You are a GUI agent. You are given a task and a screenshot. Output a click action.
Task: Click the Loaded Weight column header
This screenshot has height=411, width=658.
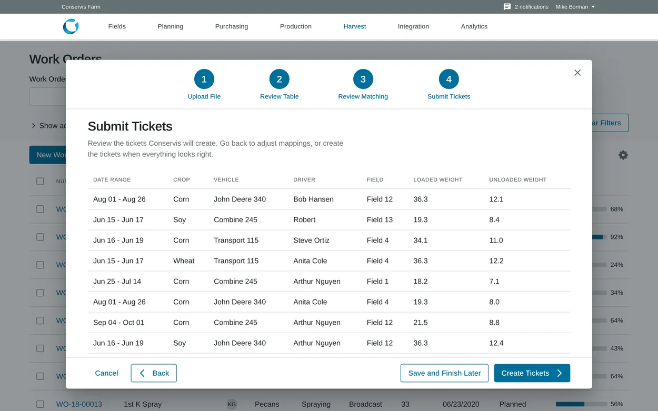[x=438, y=179]
